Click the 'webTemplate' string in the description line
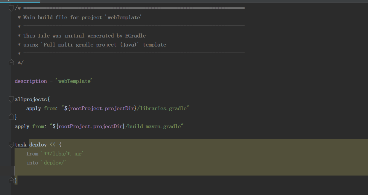368x195 pixels. tap(74, 81)
